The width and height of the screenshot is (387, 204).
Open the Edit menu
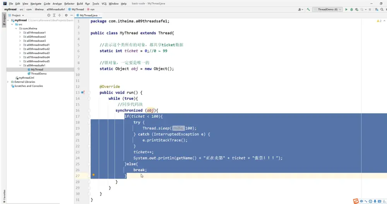pyautogui.click(x=17, y=4)
